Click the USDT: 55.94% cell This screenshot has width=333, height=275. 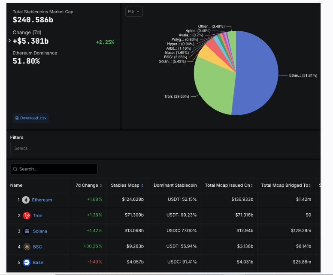[x=182, y=246]
